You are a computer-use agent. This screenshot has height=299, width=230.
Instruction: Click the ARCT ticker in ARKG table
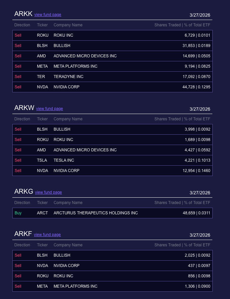coord(42,213)
